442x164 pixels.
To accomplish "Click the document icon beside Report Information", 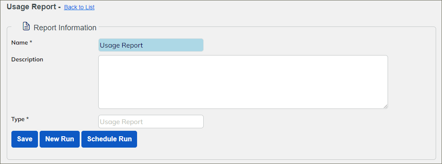I will point(26,26).
